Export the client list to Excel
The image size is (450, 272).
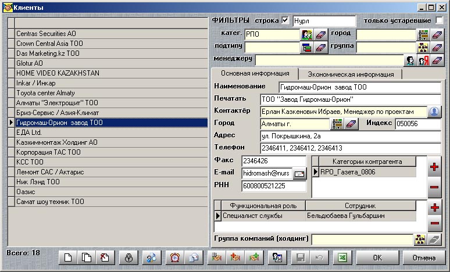click(344, 257)
